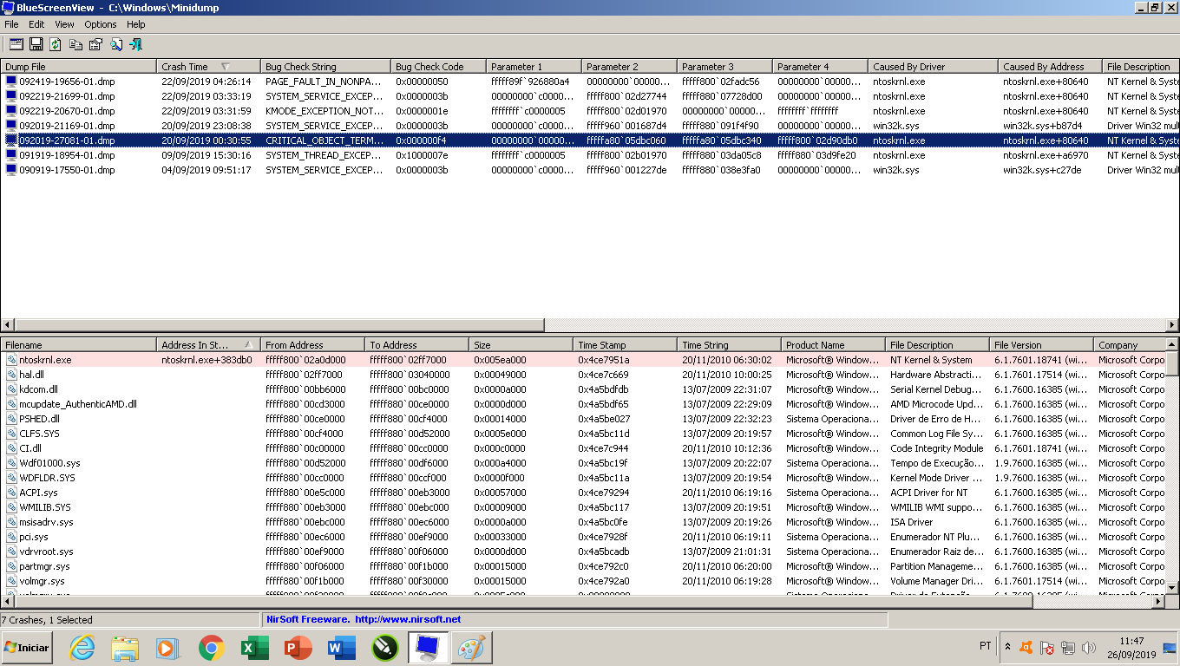
Task: Sort lower pane by Filename header
Action: click(x=78, y=344)
